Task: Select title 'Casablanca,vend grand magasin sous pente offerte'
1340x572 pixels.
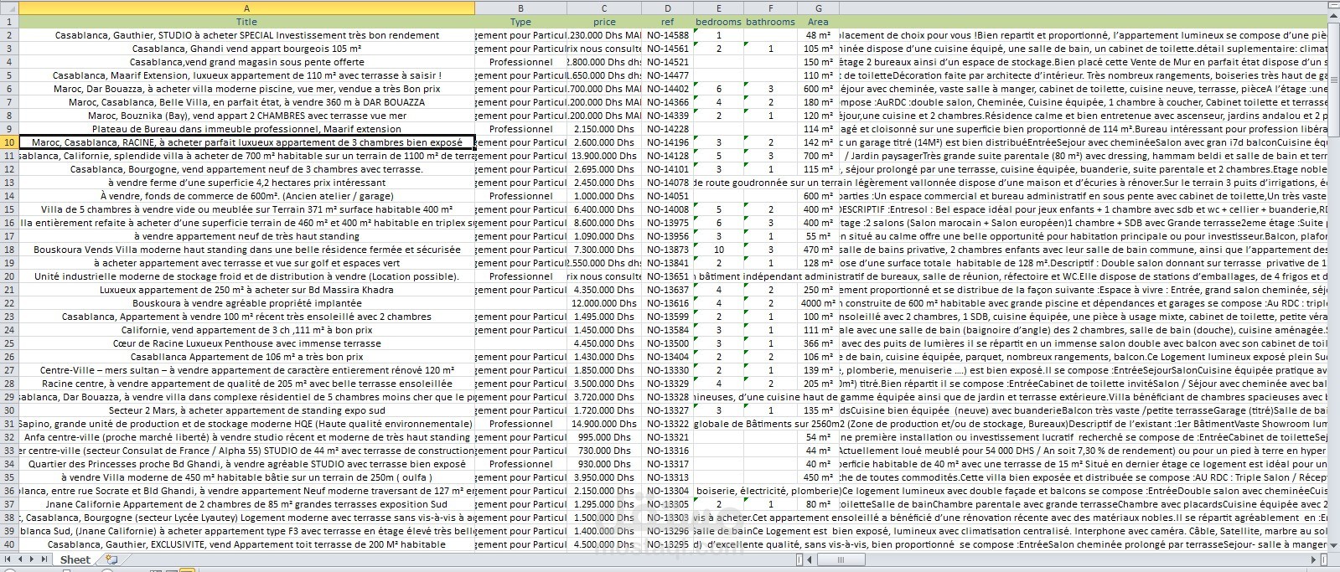Action: [x=246, y=62]
